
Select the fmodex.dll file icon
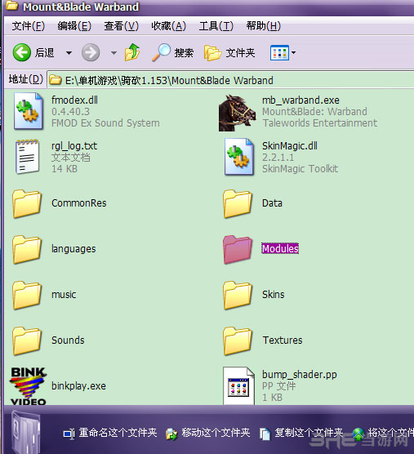[28, 111]
